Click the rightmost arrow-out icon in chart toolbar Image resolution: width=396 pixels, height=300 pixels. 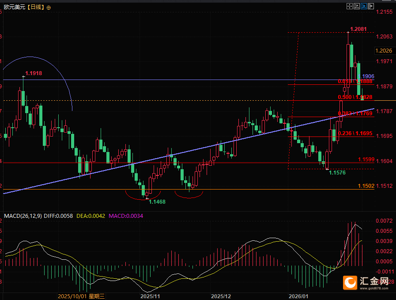371,7
